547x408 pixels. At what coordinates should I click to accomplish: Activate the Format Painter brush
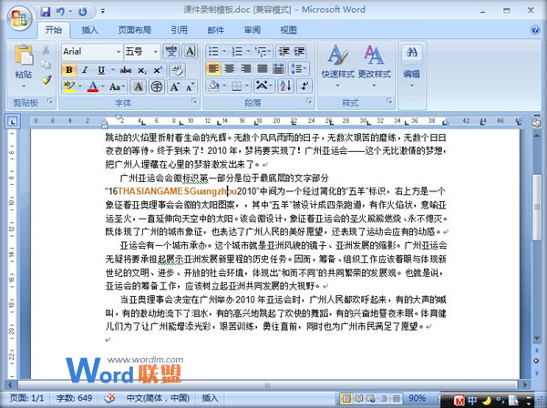click(46, 80)
